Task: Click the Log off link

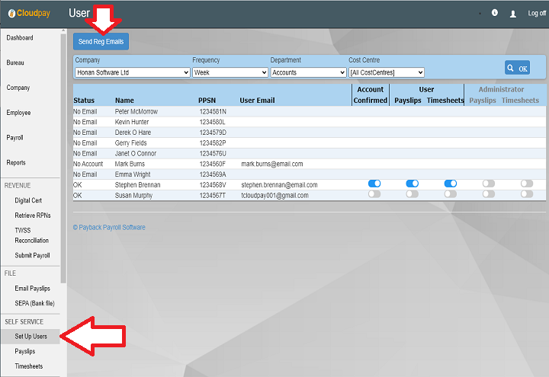Action: 537,14
